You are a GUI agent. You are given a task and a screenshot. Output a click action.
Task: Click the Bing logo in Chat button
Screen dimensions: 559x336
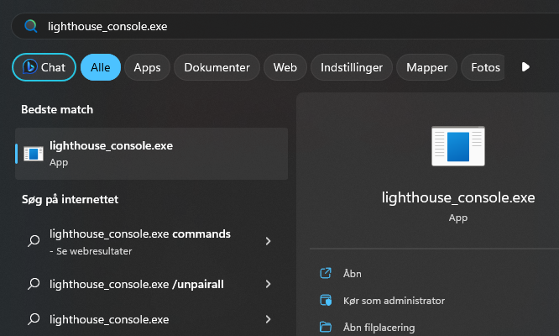30,66
